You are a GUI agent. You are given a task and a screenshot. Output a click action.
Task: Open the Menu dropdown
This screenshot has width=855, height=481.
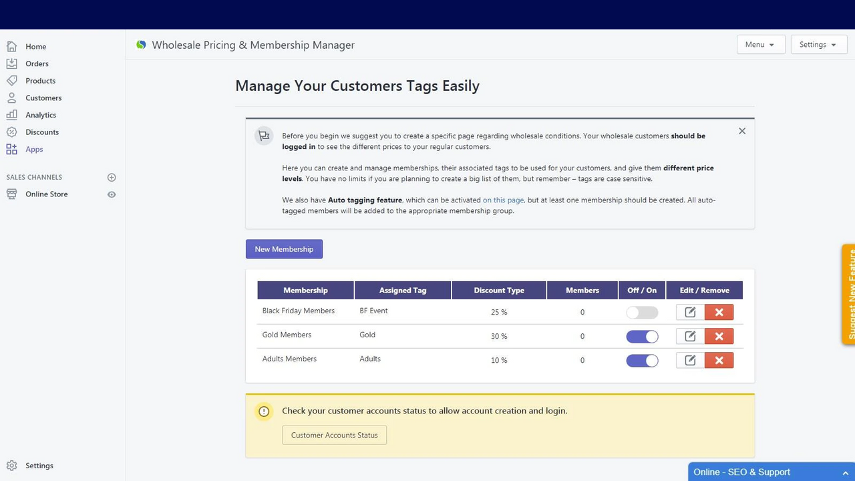point(760,44)
